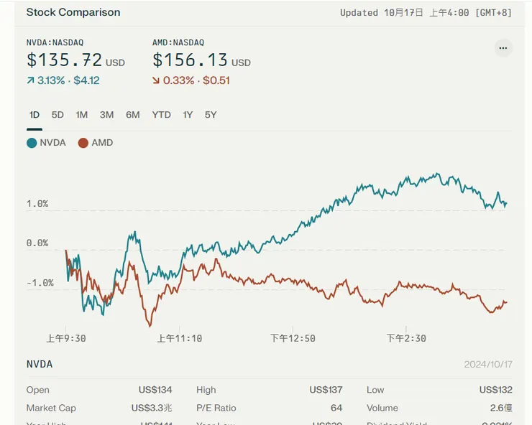The image size is (532, 425).
Task: Click the $156.13 AMD price
Action: [x=190, y=60]
